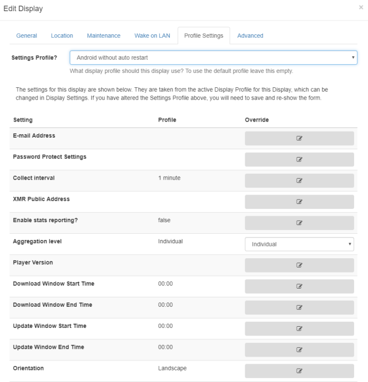This screenshot has width=368, height=382.
Task: Edit the Update Window End Time override
Action: [299, 349]
